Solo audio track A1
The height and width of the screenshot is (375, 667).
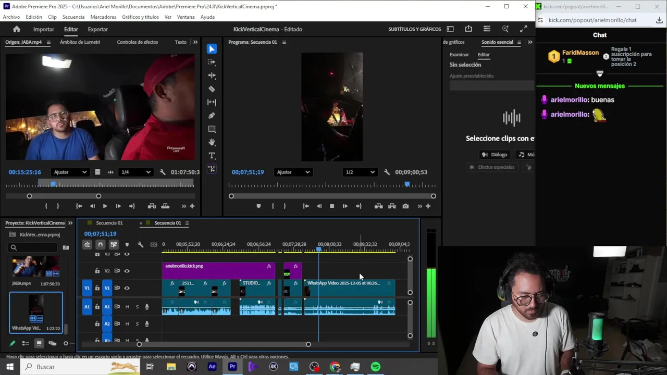click(x=137, y=307)
